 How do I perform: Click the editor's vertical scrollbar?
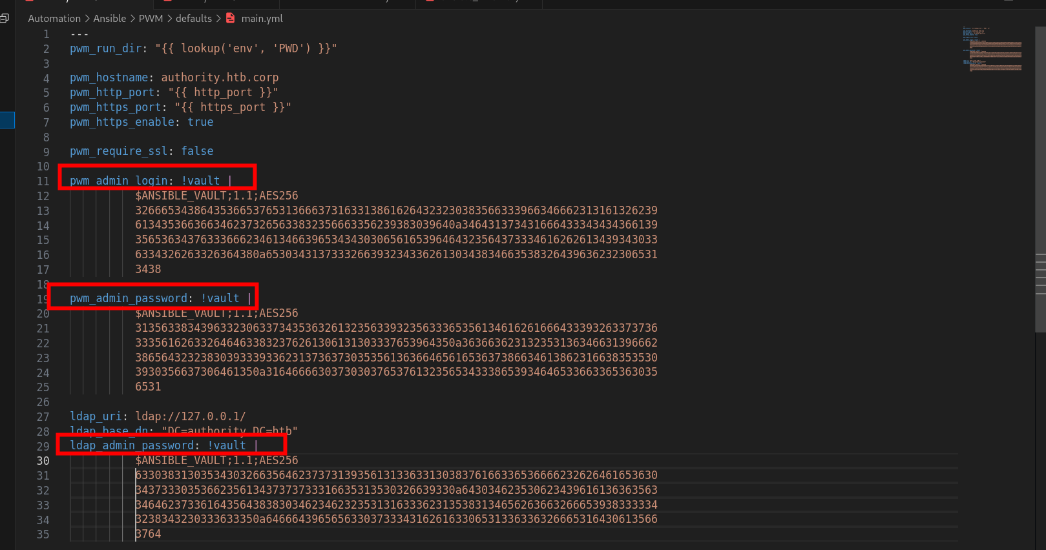point(1040,194)
